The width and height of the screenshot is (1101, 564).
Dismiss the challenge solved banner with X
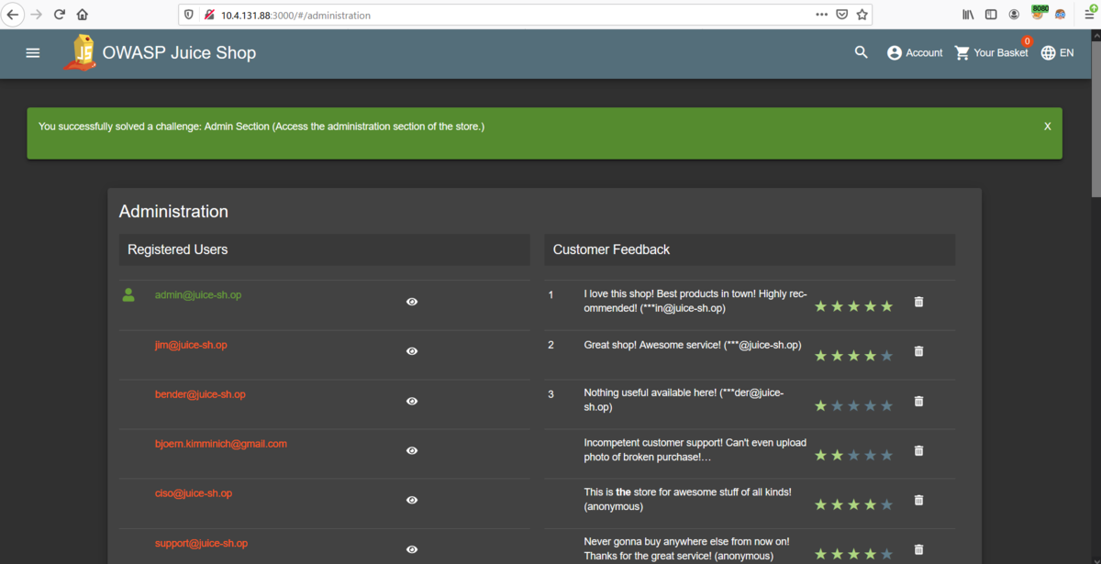pyautogui.click(x=1048, y=127)
